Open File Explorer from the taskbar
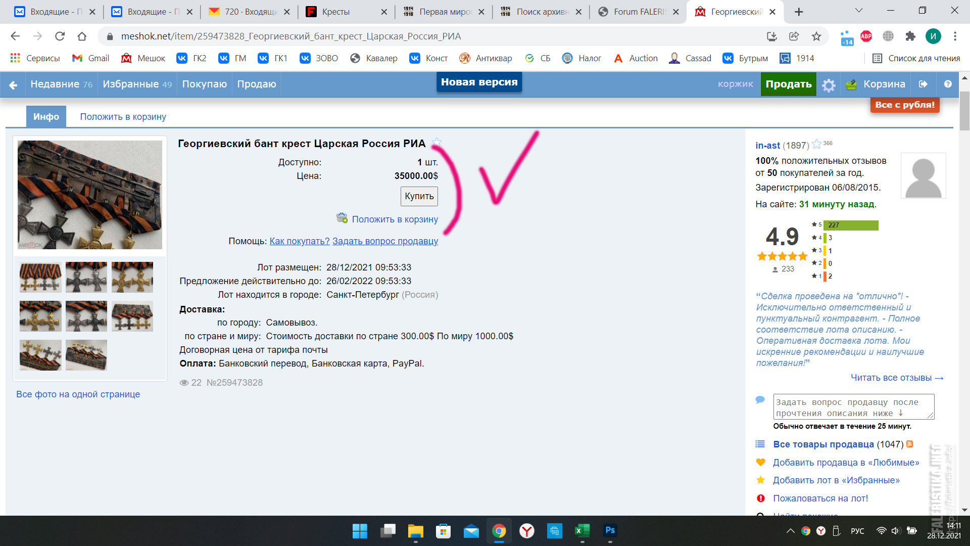Viewport: 970px width, 546px height. 415,531
